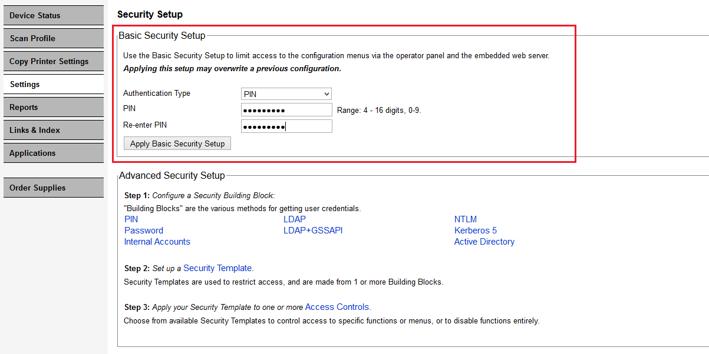Viewport: 709px width, 354px height.
Task: Select the PIN building block link
Action: coord(131,219)
